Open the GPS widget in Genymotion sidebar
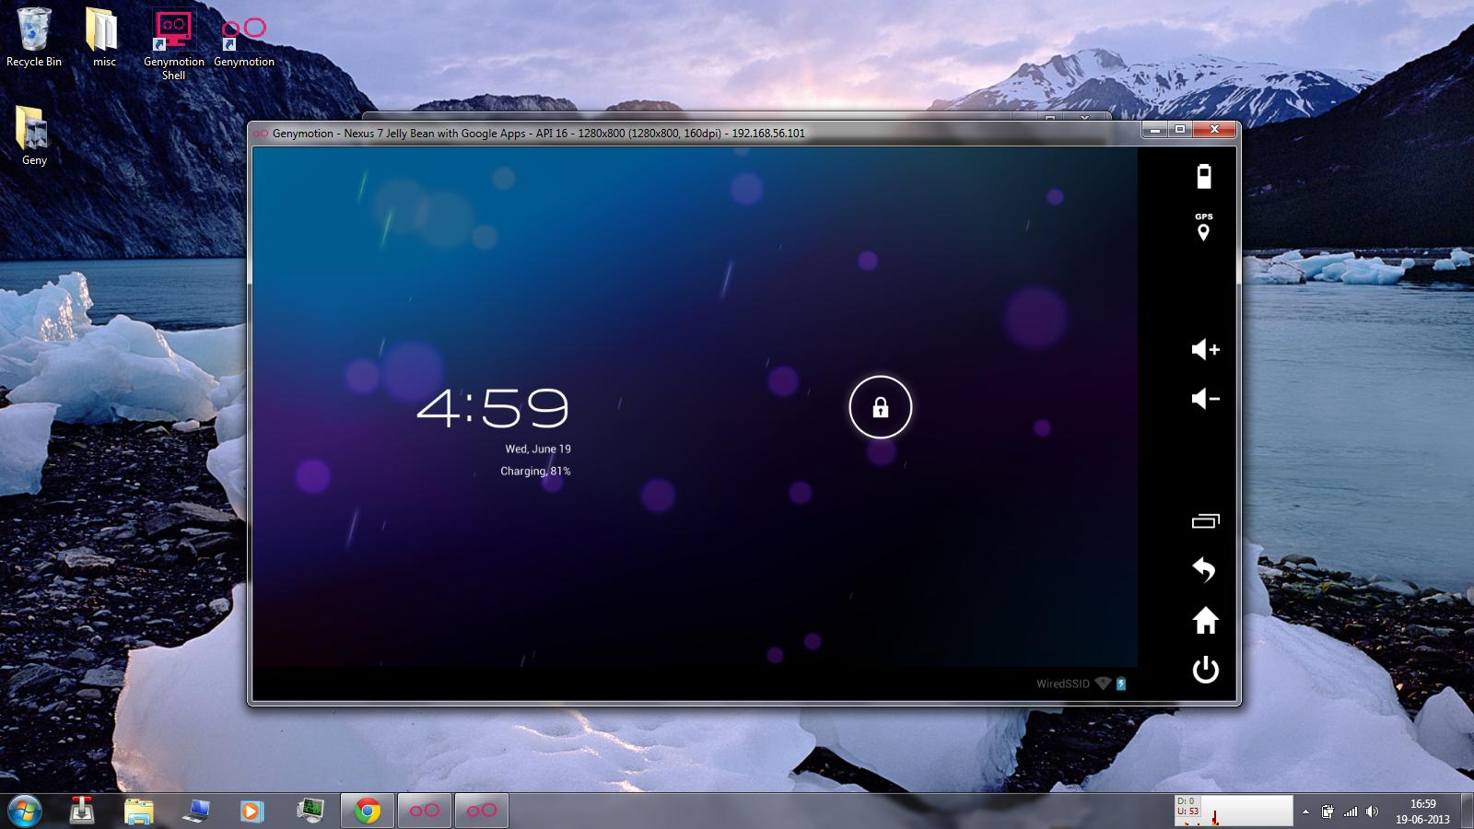The width and height of the screenshot is (1474, 829). (x=1205, y=228)
